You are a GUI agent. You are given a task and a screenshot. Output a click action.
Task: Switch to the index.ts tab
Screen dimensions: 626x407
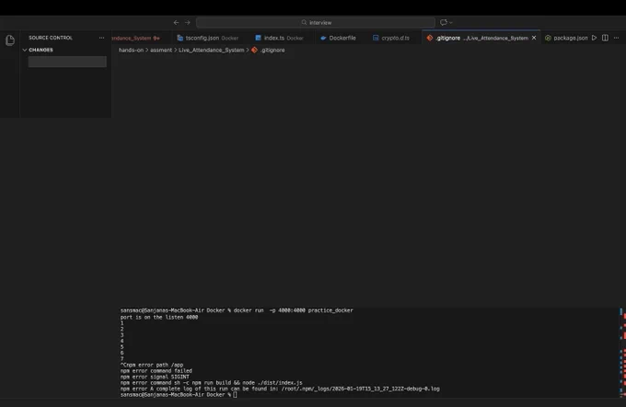[280, 38]
